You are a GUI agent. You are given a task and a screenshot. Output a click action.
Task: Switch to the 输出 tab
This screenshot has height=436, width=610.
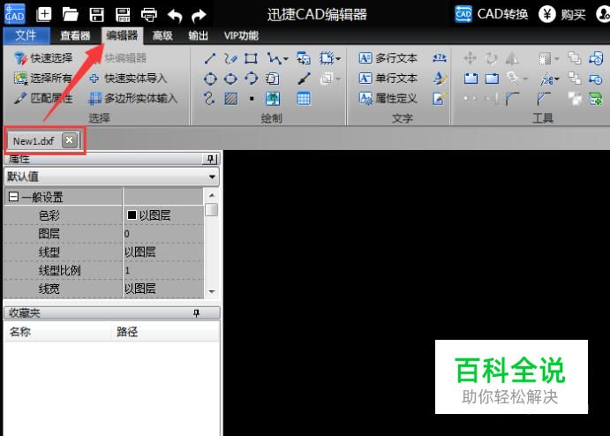pos(198,36)
